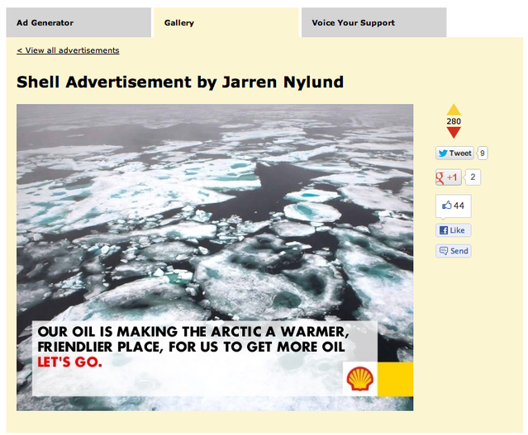
Task: Click the vote score number 280
Action: click(x=454, y=121)
